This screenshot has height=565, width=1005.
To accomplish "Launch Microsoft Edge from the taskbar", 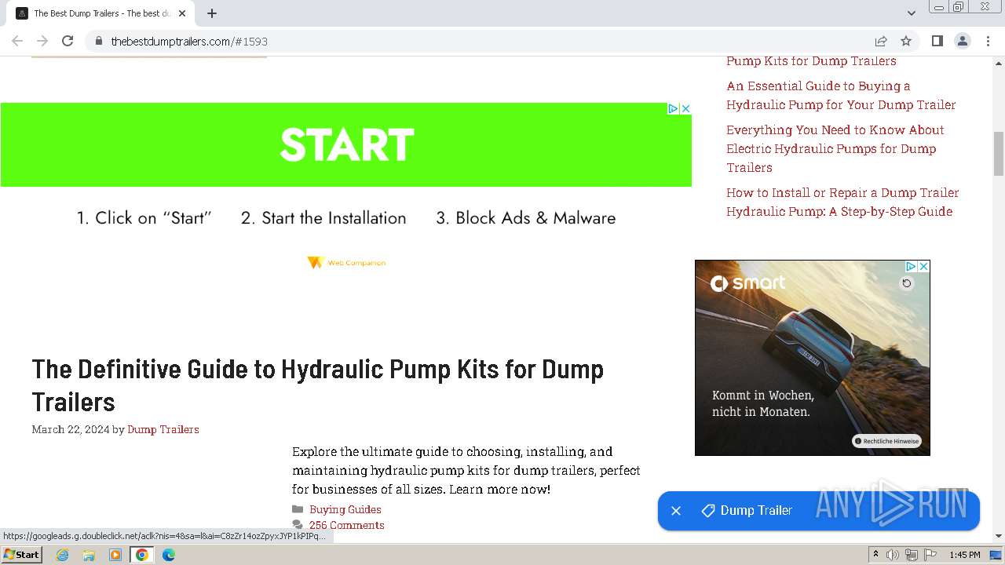I will pyautogui.click(x=169, y=555).
